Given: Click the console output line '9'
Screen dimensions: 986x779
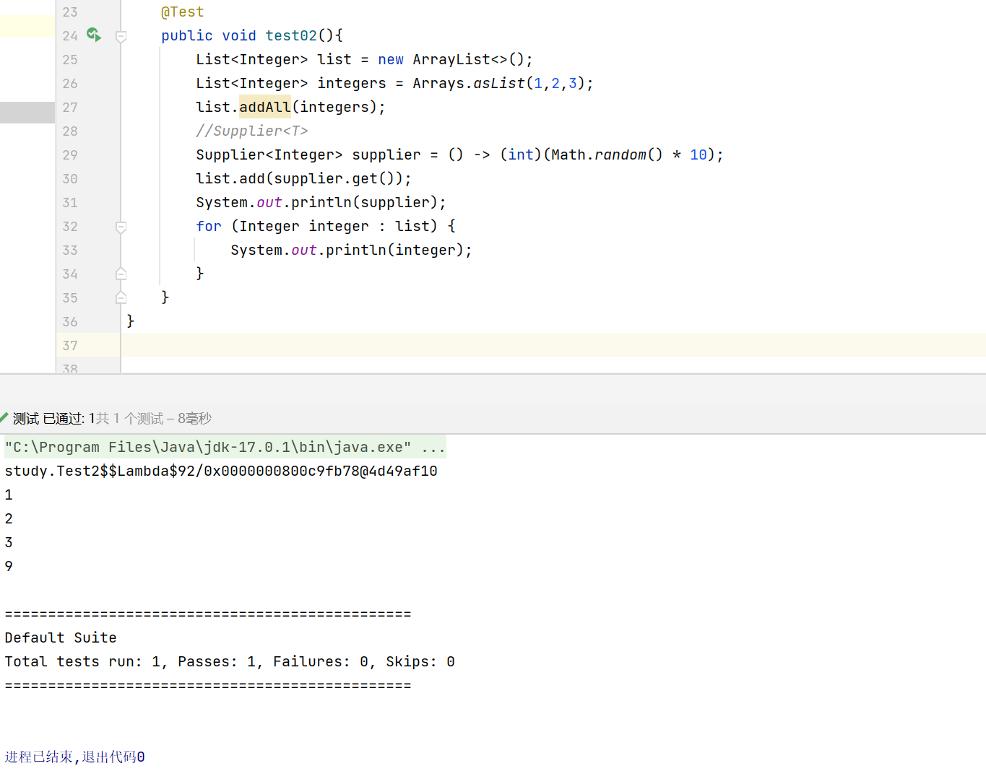Looking at the screenshot, I should click(x=9, y=566).
